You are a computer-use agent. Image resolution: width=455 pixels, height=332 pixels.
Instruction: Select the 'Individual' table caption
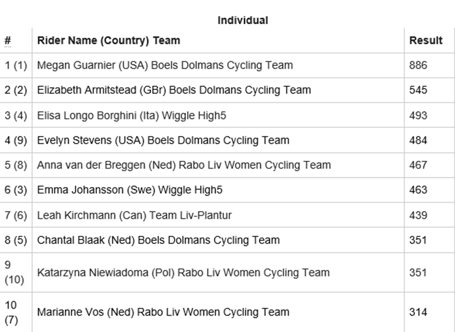pos(243,20)
